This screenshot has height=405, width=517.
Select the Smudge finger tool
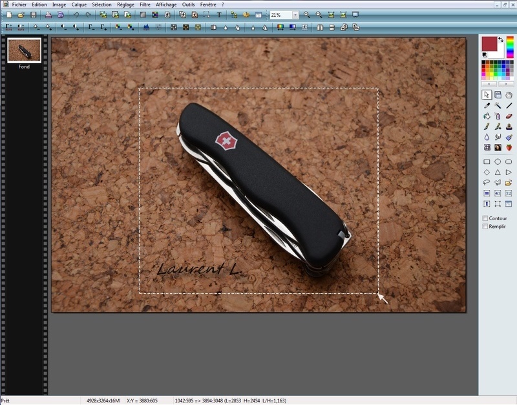coord(498,137)
